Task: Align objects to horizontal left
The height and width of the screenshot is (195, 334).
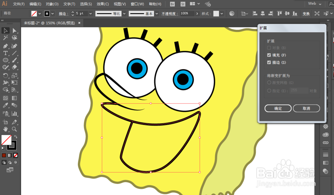Action: (255, 14)
